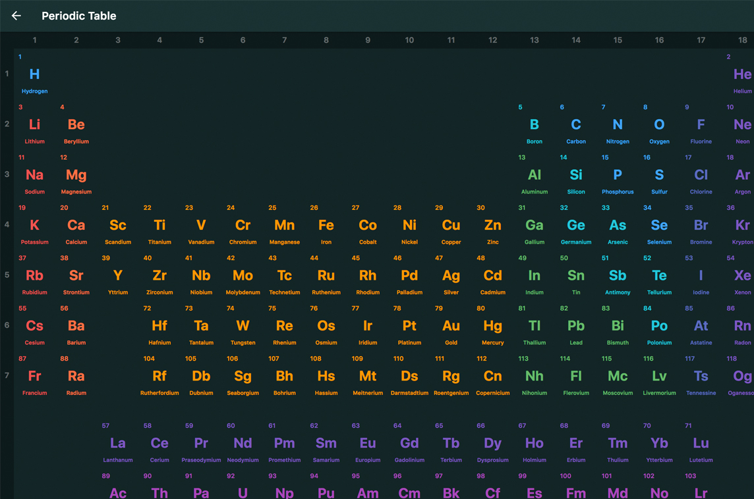Select the Rubidium element

pyautogui.click(x=35, y=276)
